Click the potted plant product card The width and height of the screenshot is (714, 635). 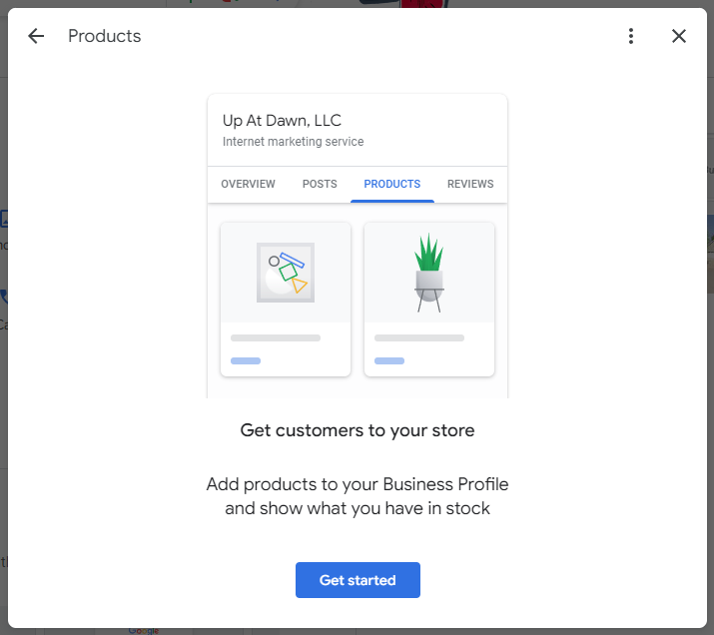tap(429, 300)
